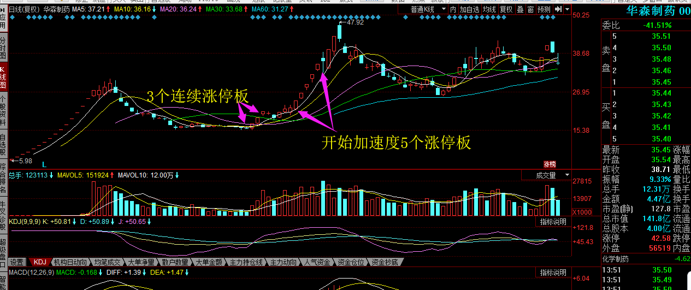Viewport: 691px width, 290px height.
Task: Select the 资金抄底 indicator tab
Action: 385,262
